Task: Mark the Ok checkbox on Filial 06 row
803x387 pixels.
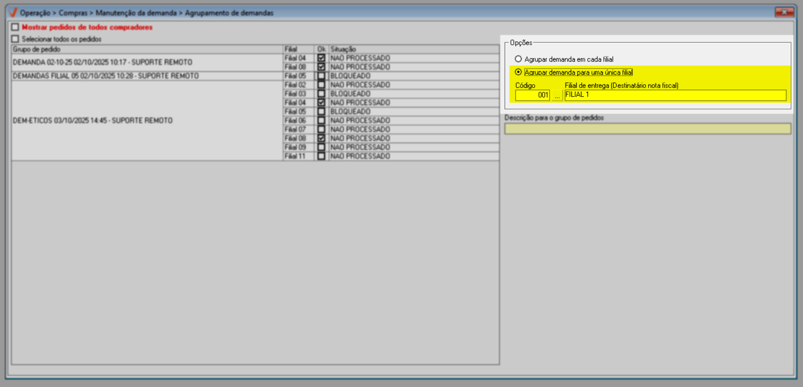Action: point(321,120)
